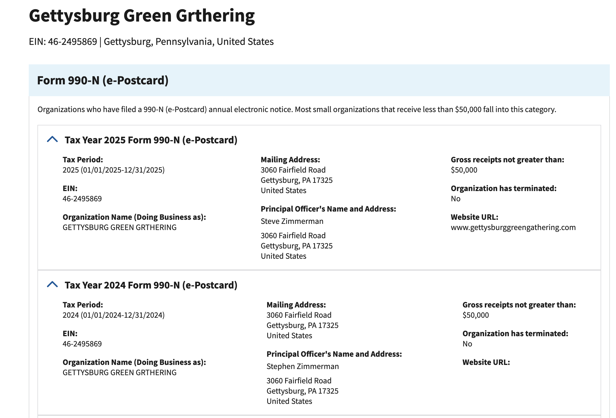Viewport: 616px width, 418px height.
Task: Click Mailing Address label in 2024 section
Action: tap(296, 305)
